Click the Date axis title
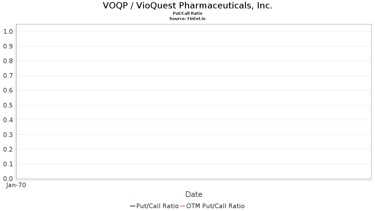Image resolution: width=375 pixels, height=211 pixels. point(194,194)
